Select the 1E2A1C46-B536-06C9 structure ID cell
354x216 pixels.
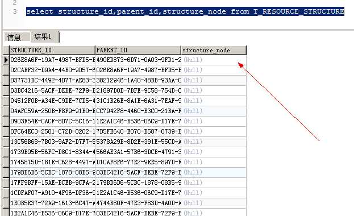tap(52, 213)
